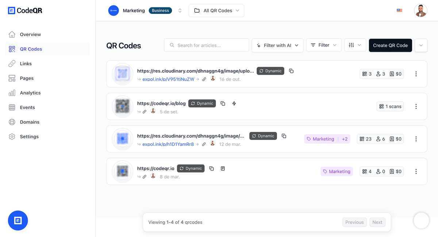Click the Domains sidebar icon
Image resolution: width=438 pixels, height=237 pixels.
12,122
